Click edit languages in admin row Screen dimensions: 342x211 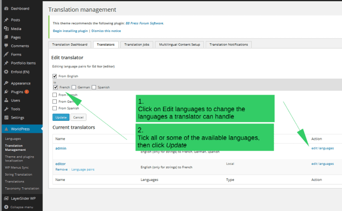[x=323, y=148]
